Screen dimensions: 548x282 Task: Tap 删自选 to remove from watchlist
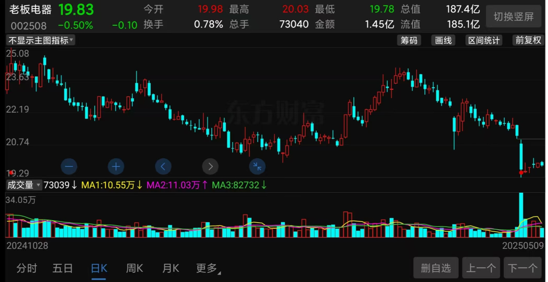436,268
